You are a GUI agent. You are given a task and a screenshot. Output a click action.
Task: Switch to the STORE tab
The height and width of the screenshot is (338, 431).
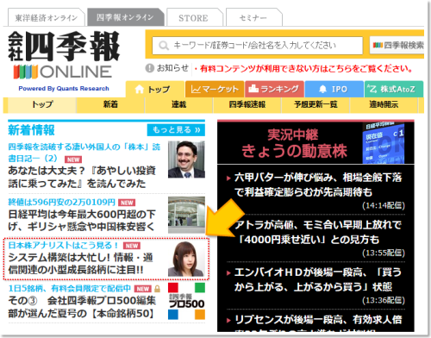(x=193, y=18)
